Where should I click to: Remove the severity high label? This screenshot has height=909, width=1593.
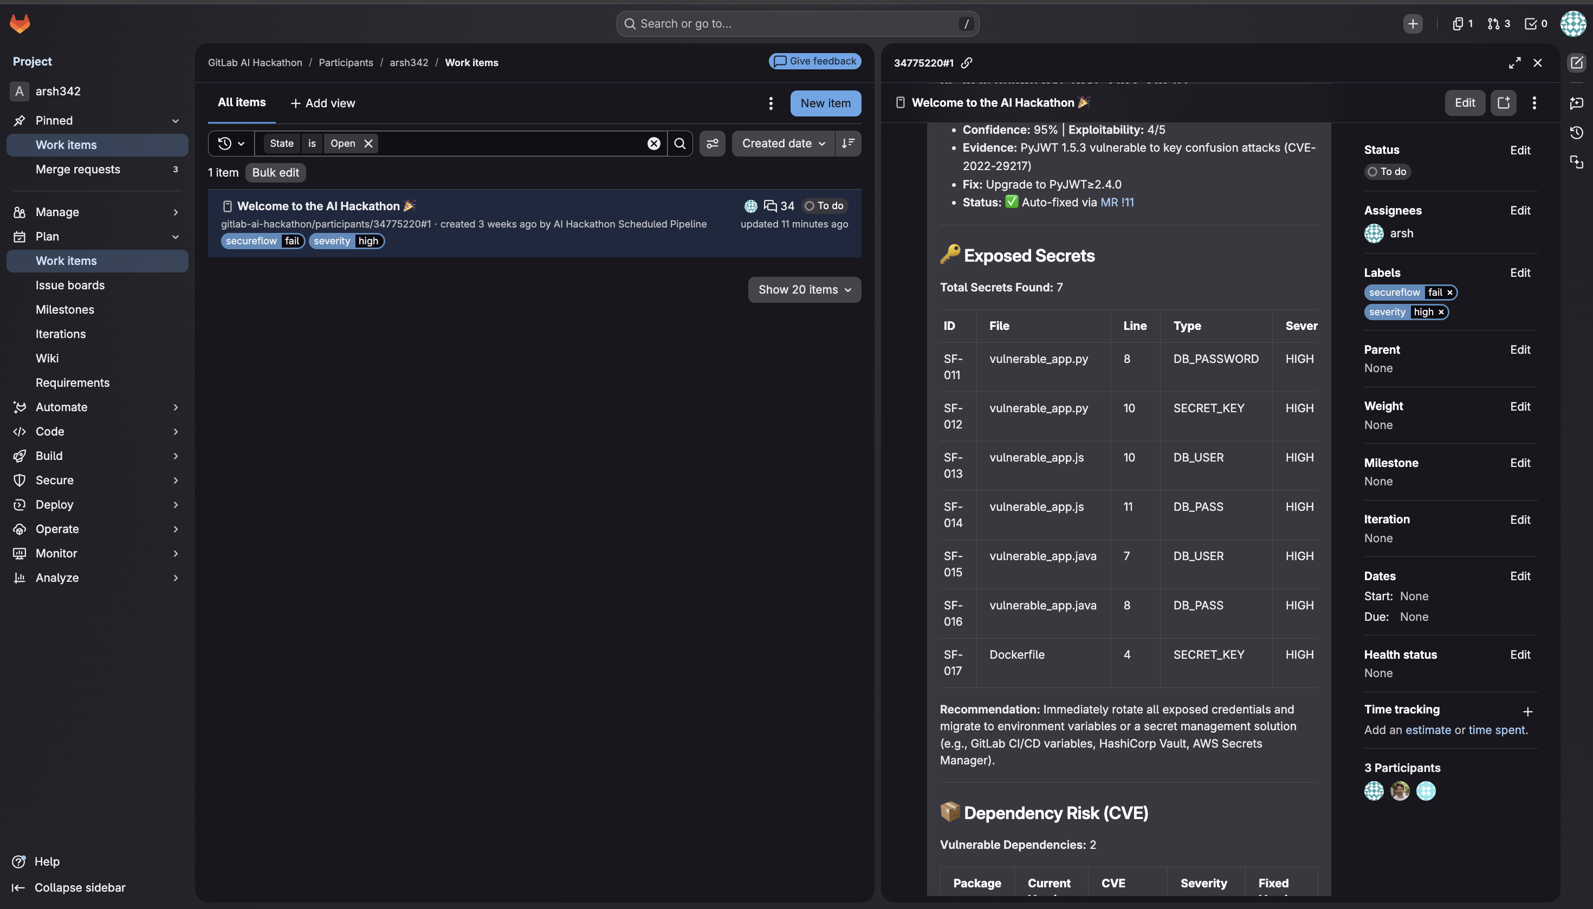point(1441,312)
